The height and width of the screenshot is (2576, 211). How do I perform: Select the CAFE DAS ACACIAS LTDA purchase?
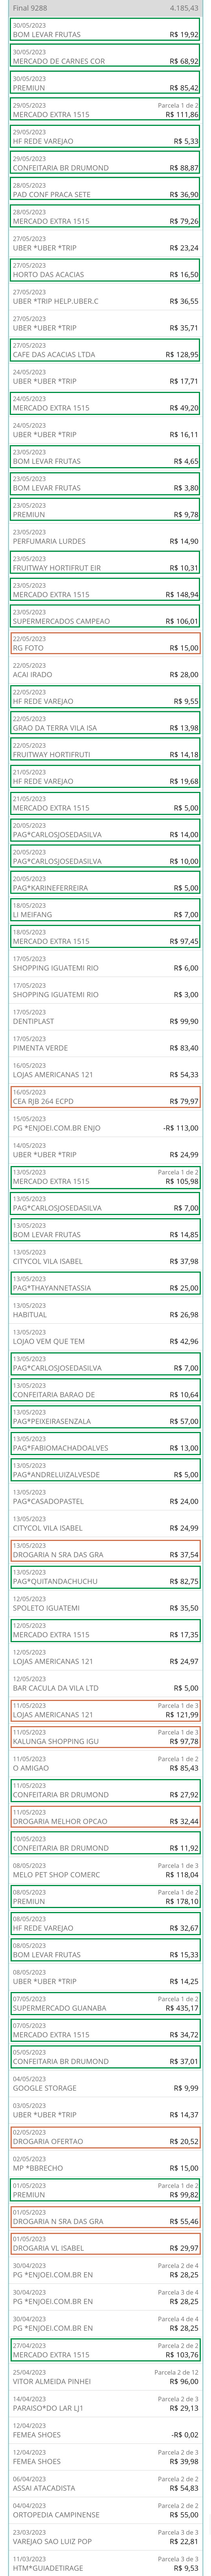coord(105,350)
